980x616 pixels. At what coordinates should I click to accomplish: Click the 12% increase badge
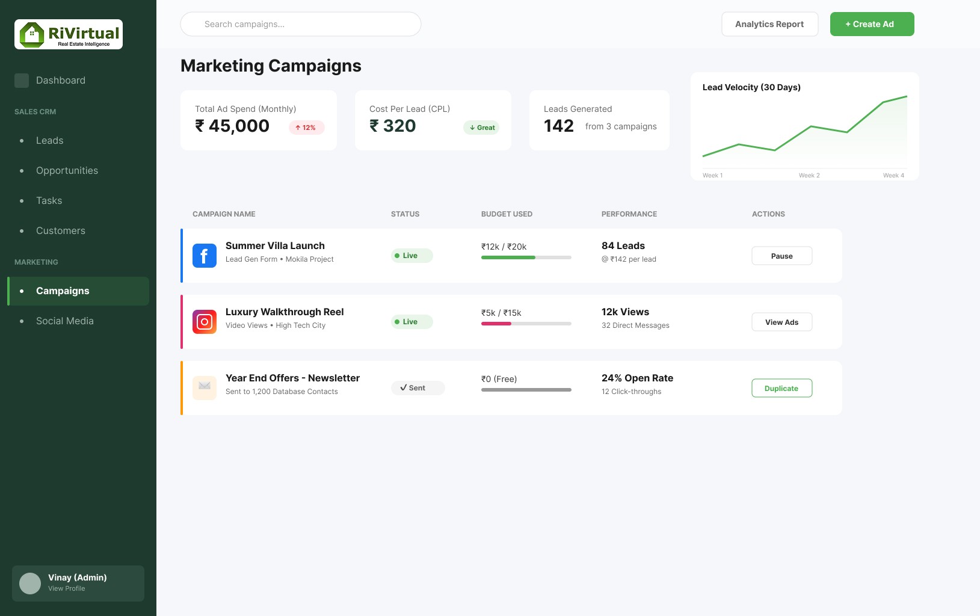307,128
